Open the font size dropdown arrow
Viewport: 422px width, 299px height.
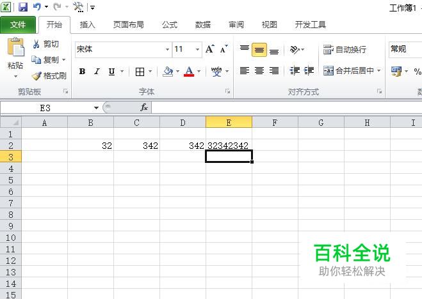click(197, 49)
